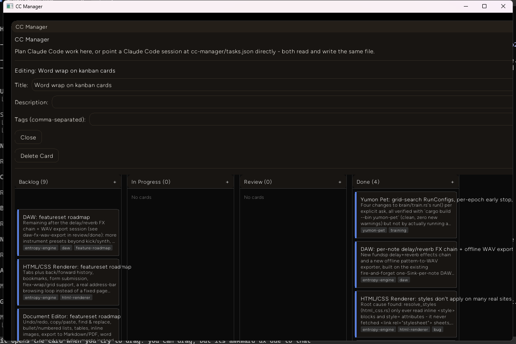Click the entropy-engine tag on DAW roadmap card
516x344 pixels.
(41, 248)
